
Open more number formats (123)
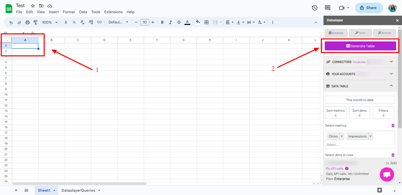point(99,22)
